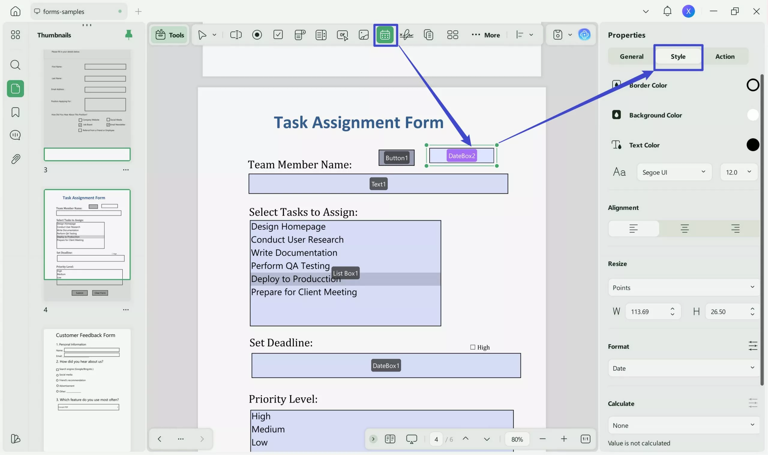Image resolution: width=768 pixels, height=455 pixels.
Task: Choose center text alignment
Action: (x=684, y=229)
